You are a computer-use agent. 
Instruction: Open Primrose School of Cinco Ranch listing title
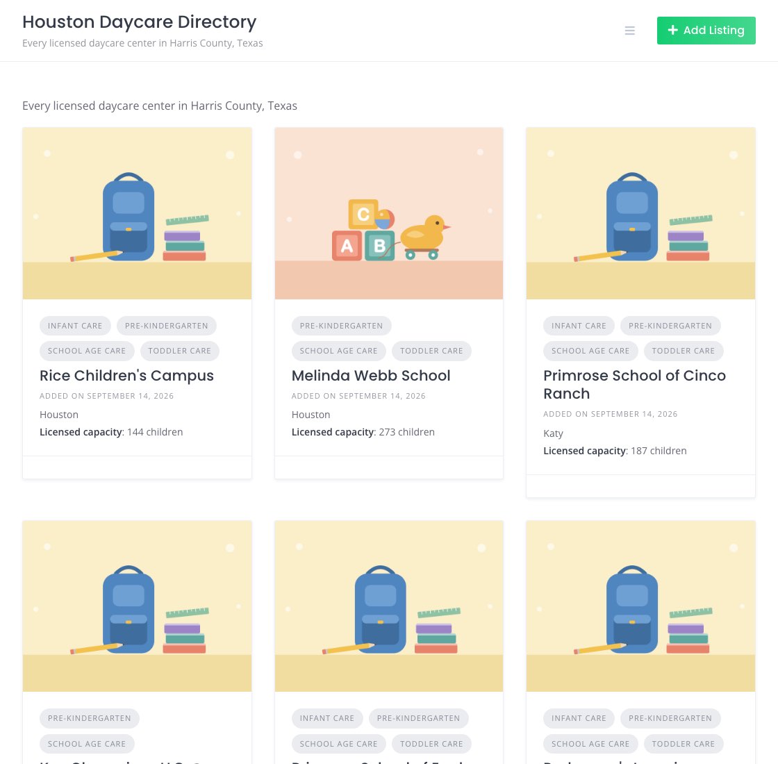click(635, 385)
